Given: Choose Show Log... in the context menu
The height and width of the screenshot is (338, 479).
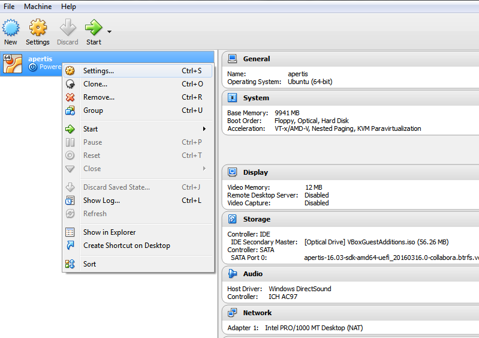Looking at the screenshot, I should coord(138,201).
